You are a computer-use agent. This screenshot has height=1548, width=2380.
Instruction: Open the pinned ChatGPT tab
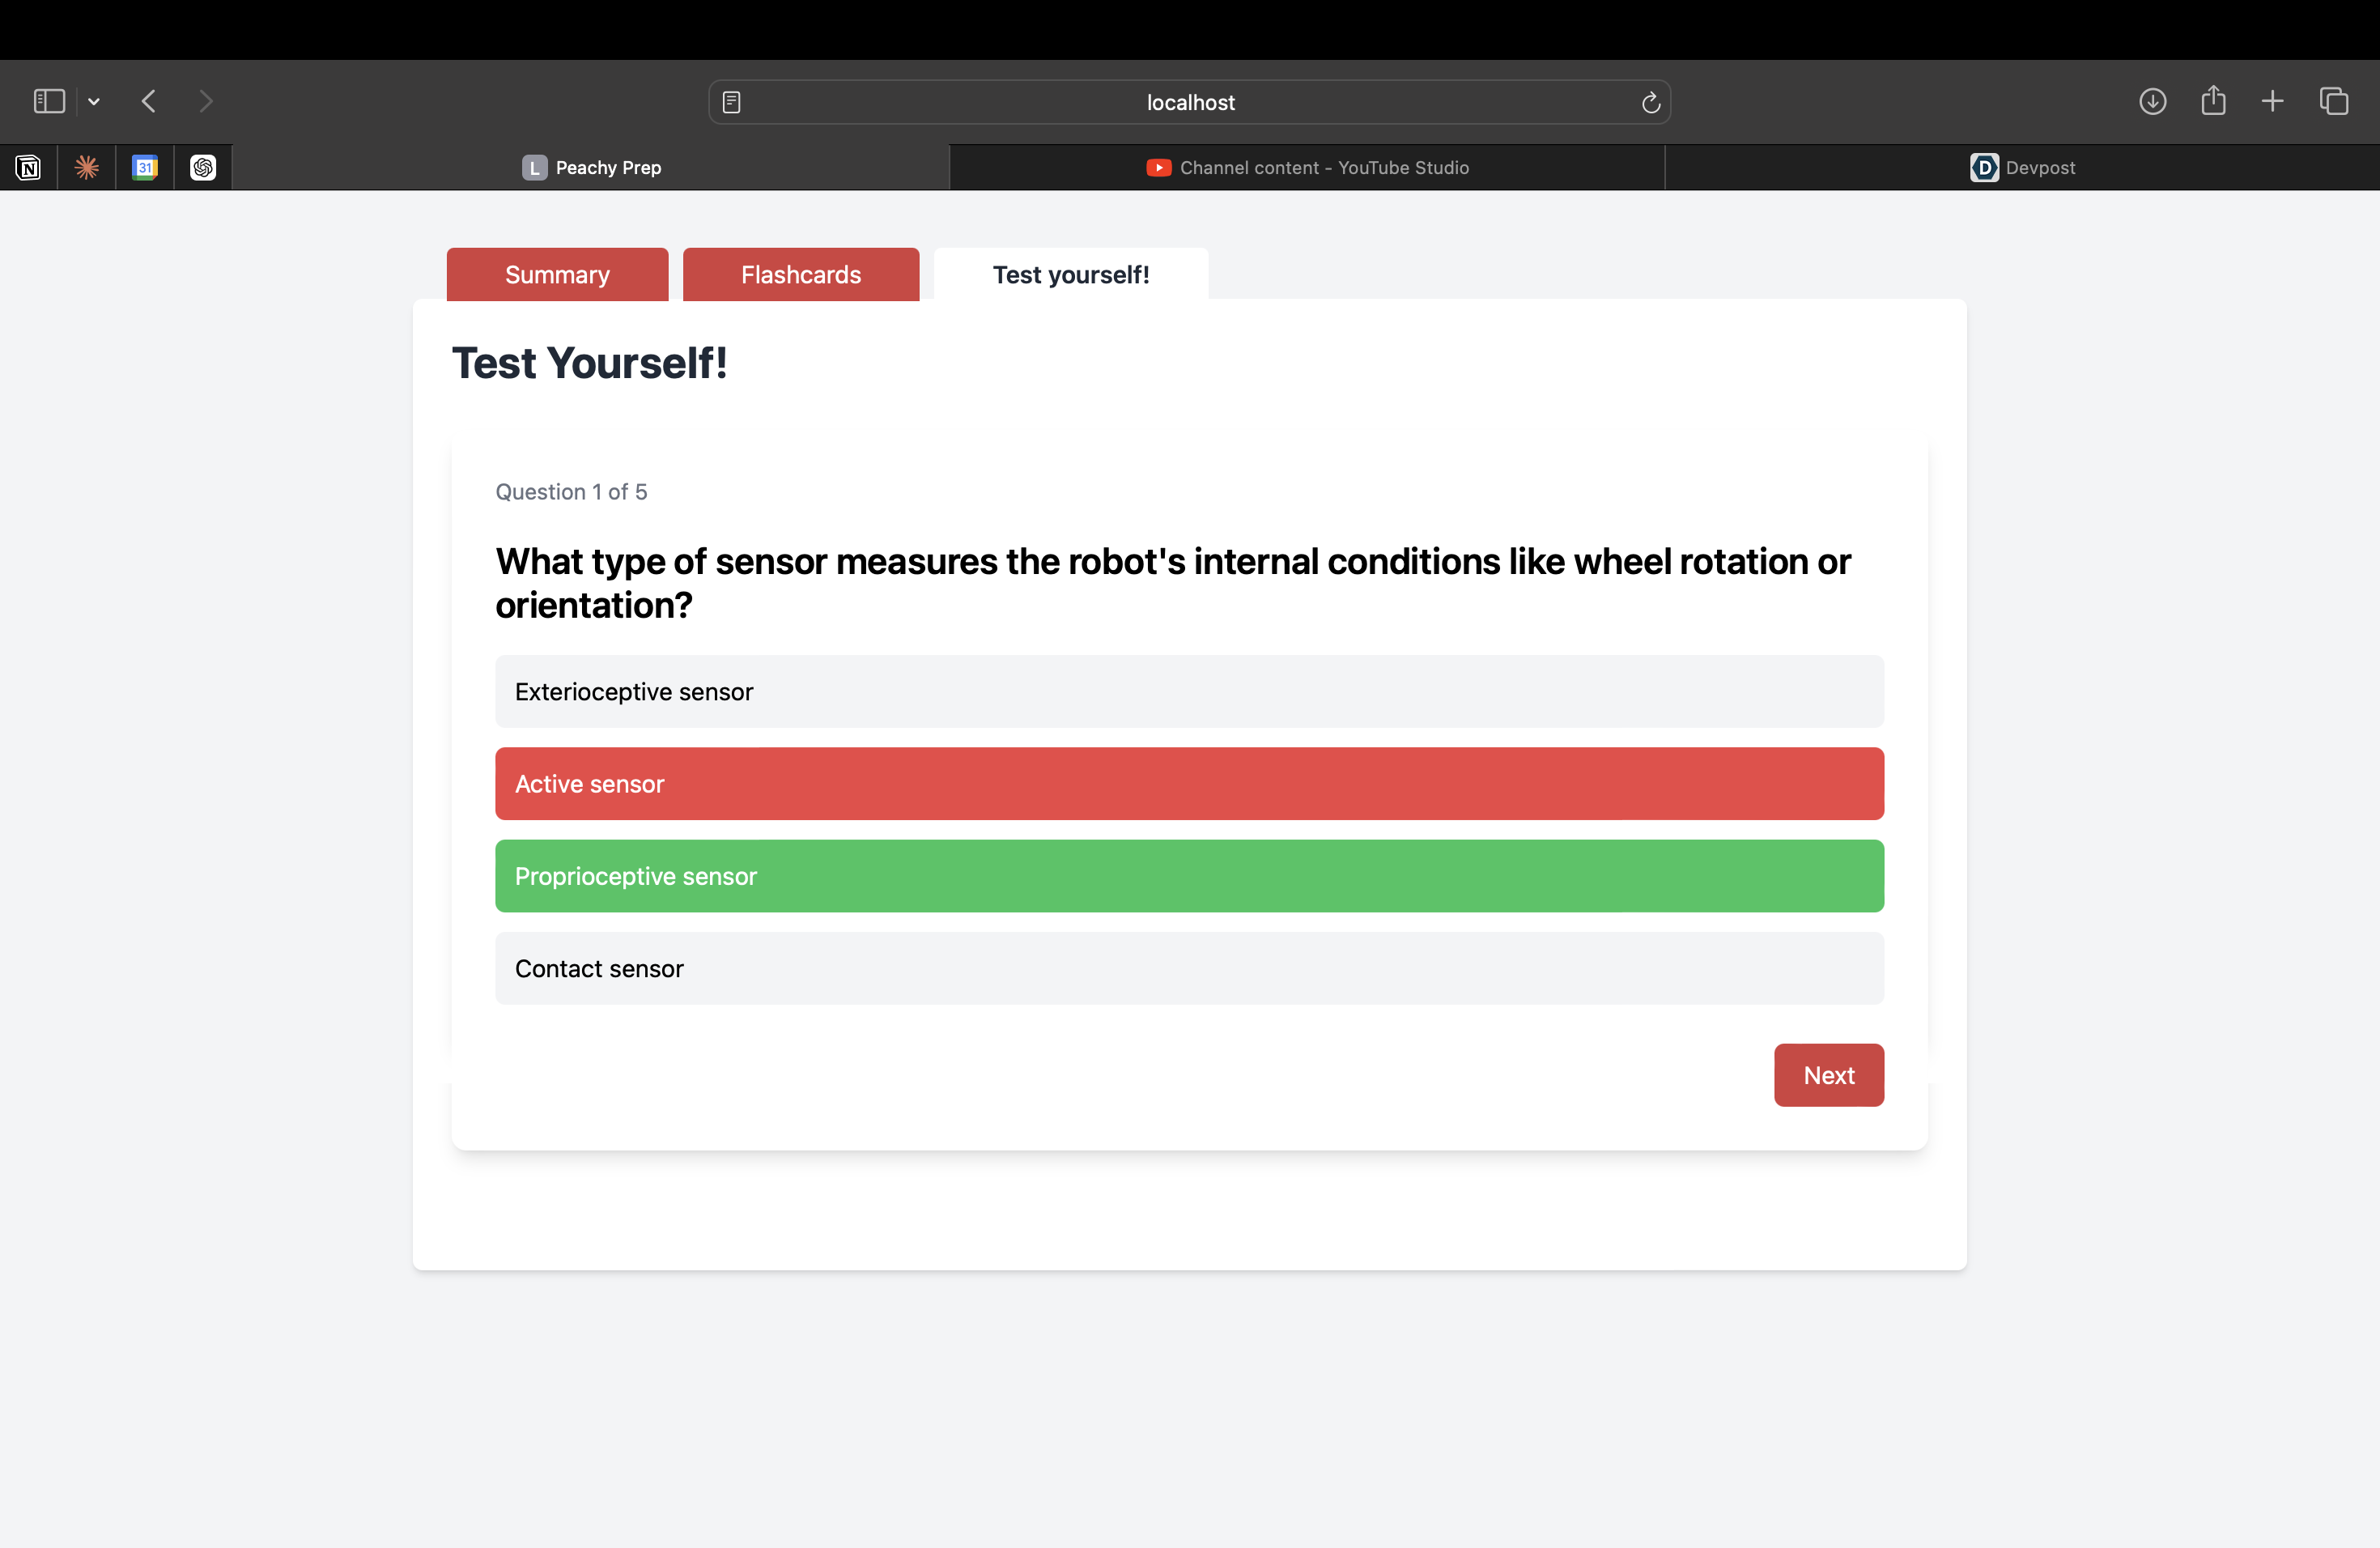203,167
